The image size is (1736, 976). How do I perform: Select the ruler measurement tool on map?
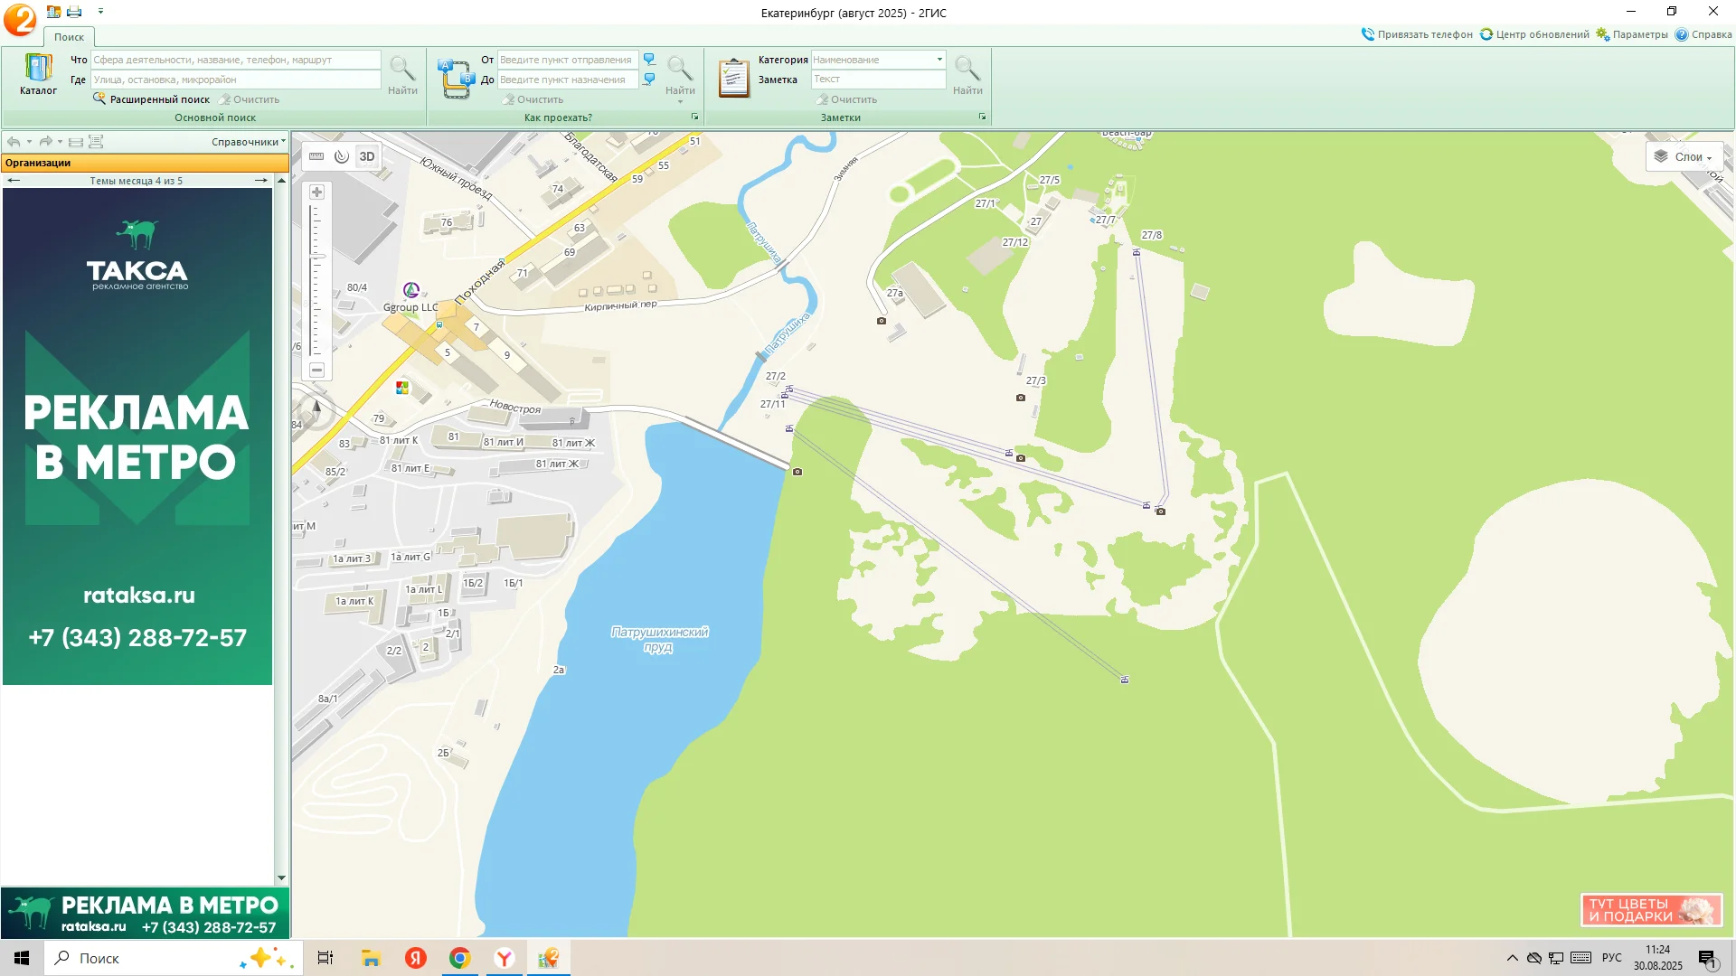click(316, 156)
